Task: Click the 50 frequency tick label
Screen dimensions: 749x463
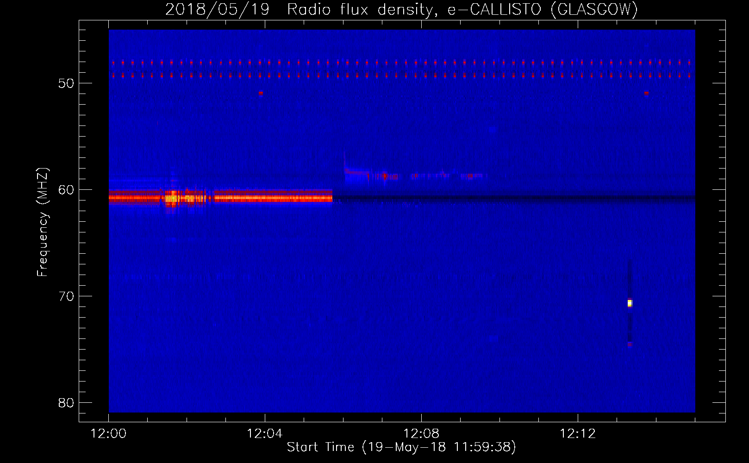Action: [x=66, y=83]
